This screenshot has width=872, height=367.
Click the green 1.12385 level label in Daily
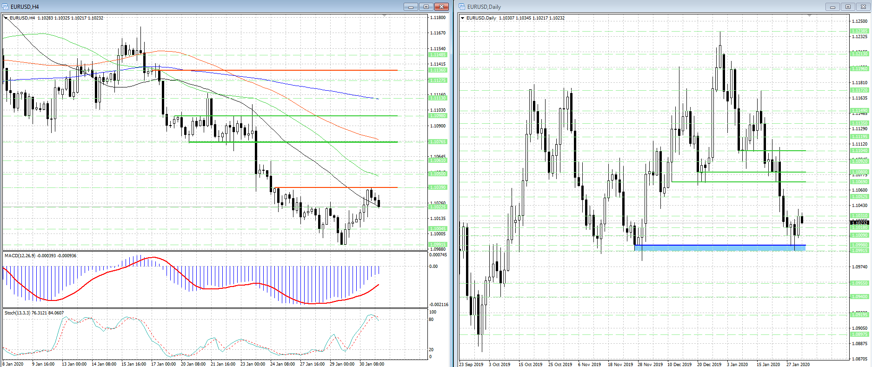[859, 31]
